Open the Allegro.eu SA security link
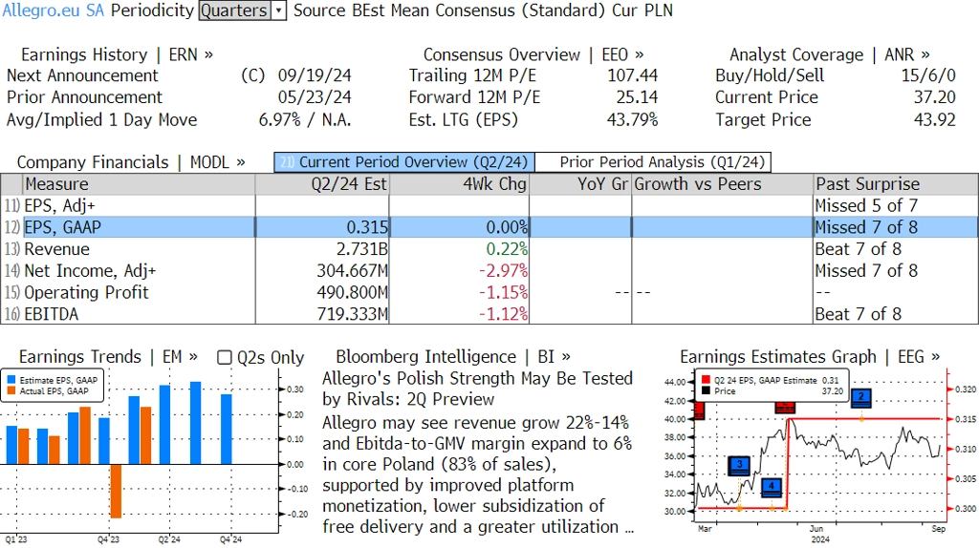The width and height of the screenshot is (979, 548). pos(54,11)
